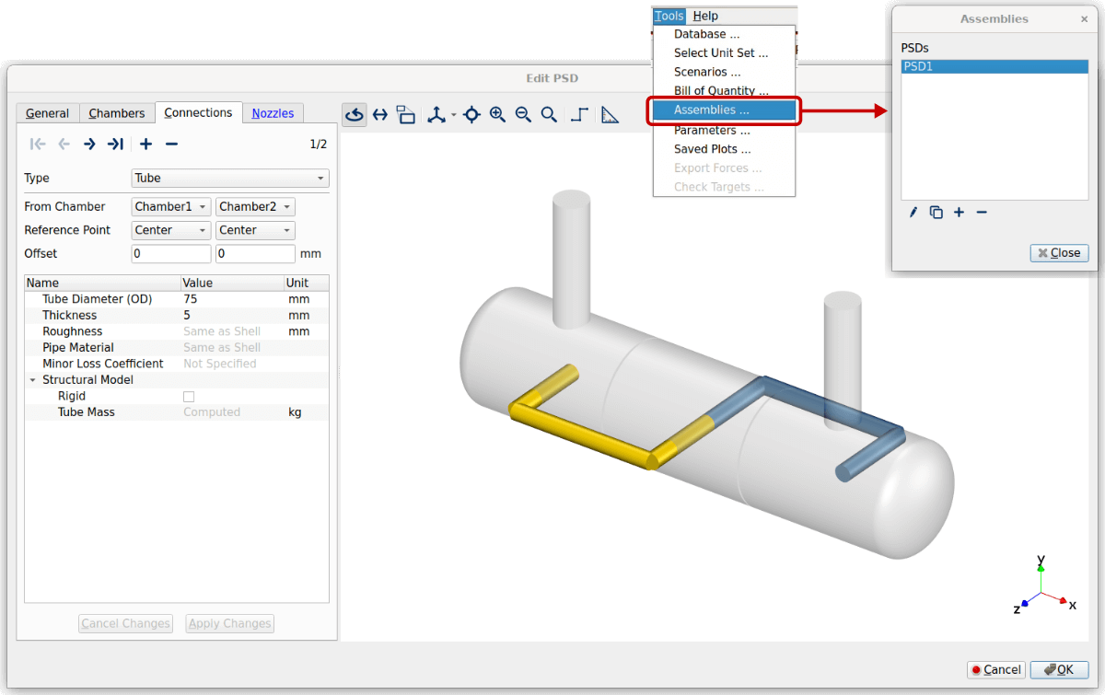Choose Scenarios menu item
Image resolution: width=1105 pixels, height=695 pixels.
[x=724, y=72]
